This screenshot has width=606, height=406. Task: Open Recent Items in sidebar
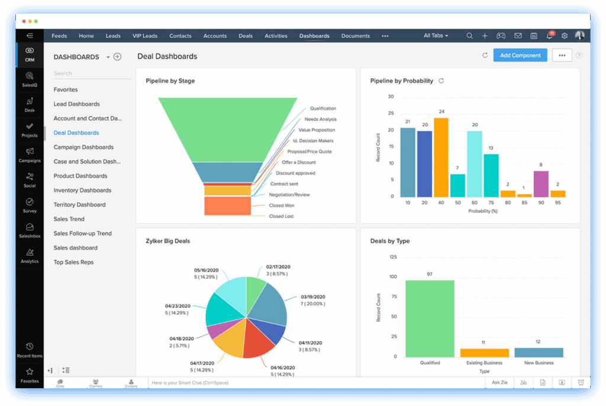point(30,350)
